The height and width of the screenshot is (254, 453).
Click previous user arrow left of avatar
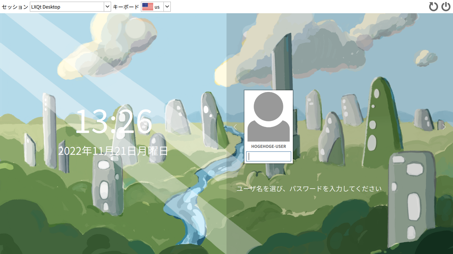coord(235,127)
